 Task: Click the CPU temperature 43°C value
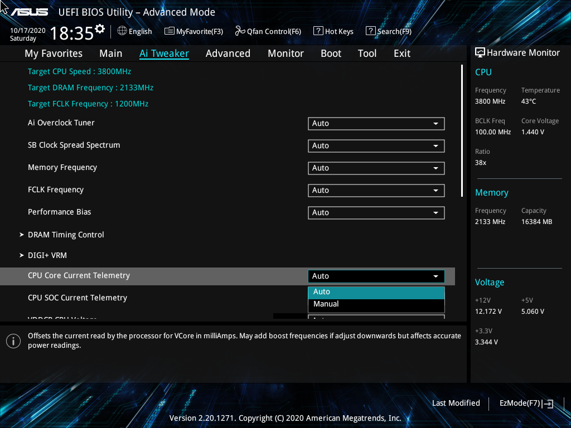click(529, 101)
